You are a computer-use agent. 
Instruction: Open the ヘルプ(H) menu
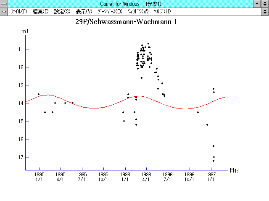click(162, 11)
